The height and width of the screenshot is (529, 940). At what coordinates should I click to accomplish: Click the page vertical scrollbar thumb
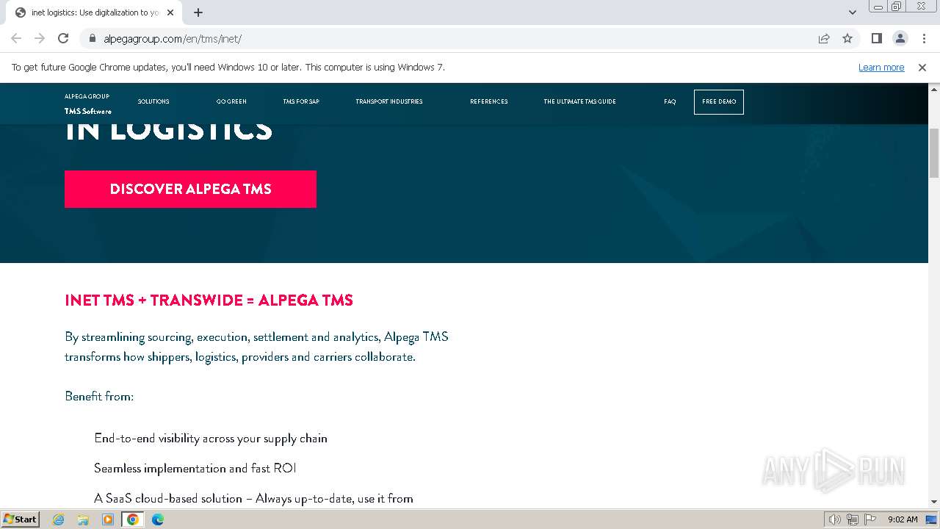point(934,153)
